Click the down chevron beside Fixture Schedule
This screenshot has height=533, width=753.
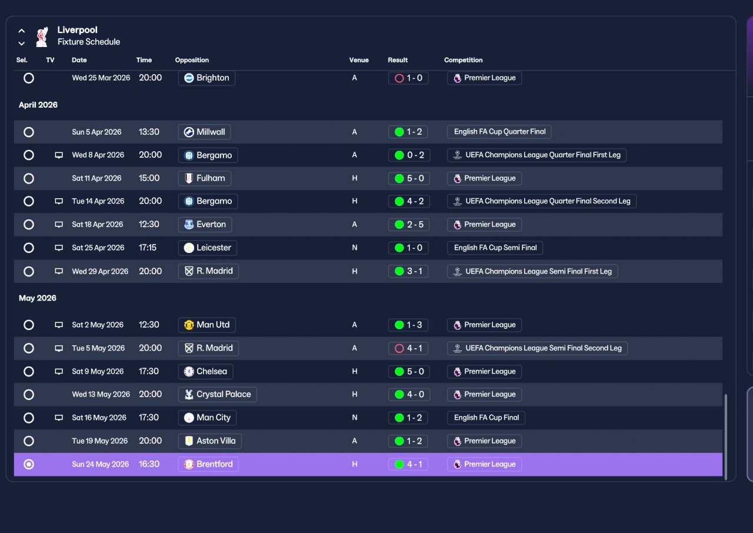pos(22,44)
